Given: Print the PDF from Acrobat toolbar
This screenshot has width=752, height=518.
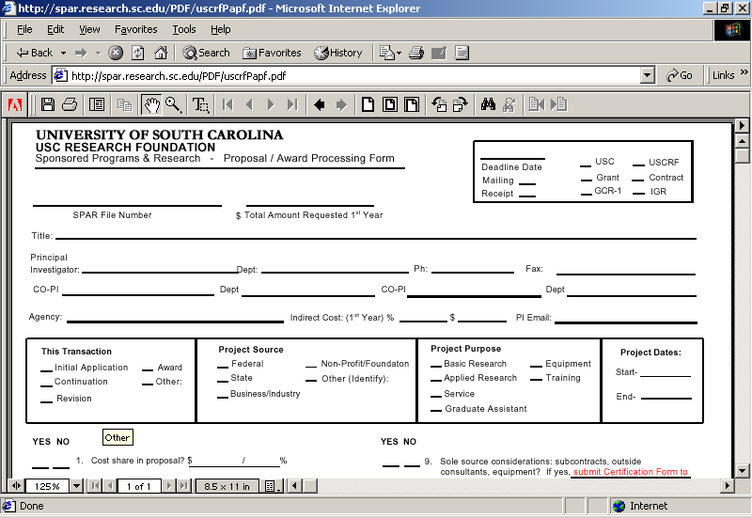Looking at the screenshot, I should click(x=70, y=104).
